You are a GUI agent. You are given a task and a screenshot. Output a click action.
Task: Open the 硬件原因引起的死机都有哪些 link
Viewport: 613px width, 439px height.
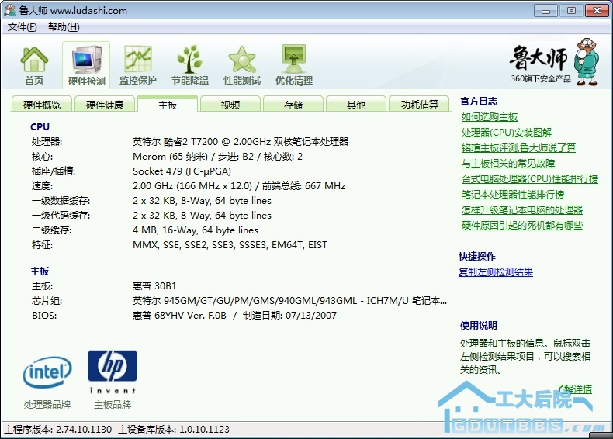tap(522, 226)
